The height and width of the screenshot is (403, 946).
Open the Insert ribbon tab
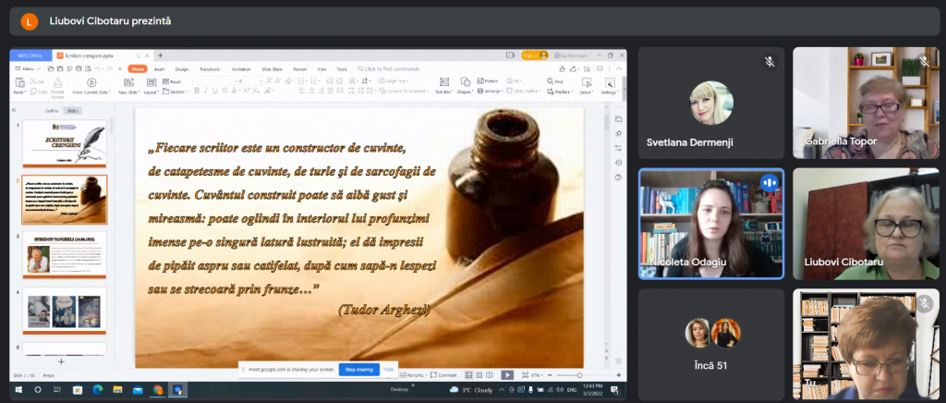click(159, 68)
